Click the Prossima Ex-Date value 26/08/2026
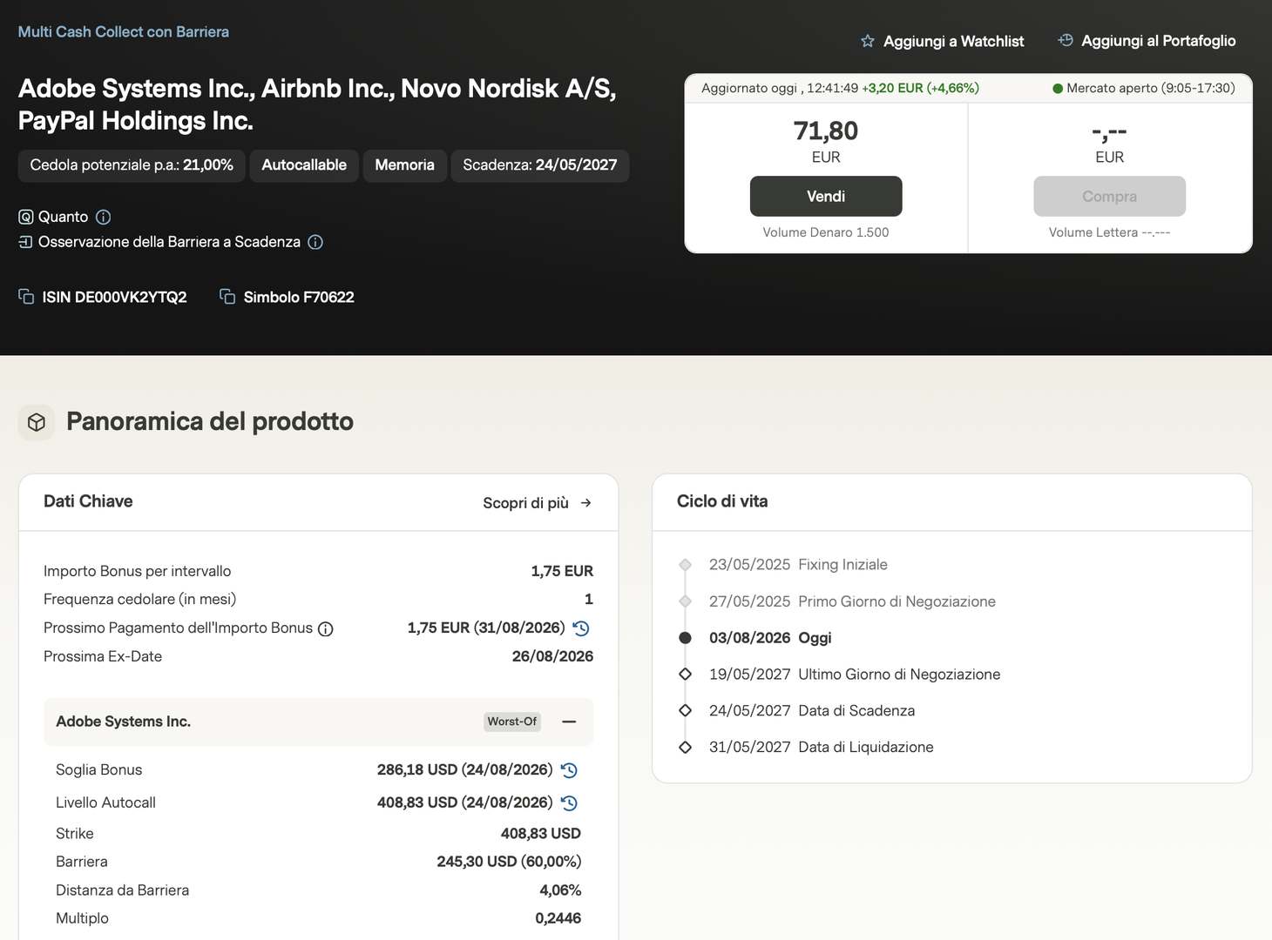Image resolution: width=1272 pixels, height=940 pixels. pos(552,656)
